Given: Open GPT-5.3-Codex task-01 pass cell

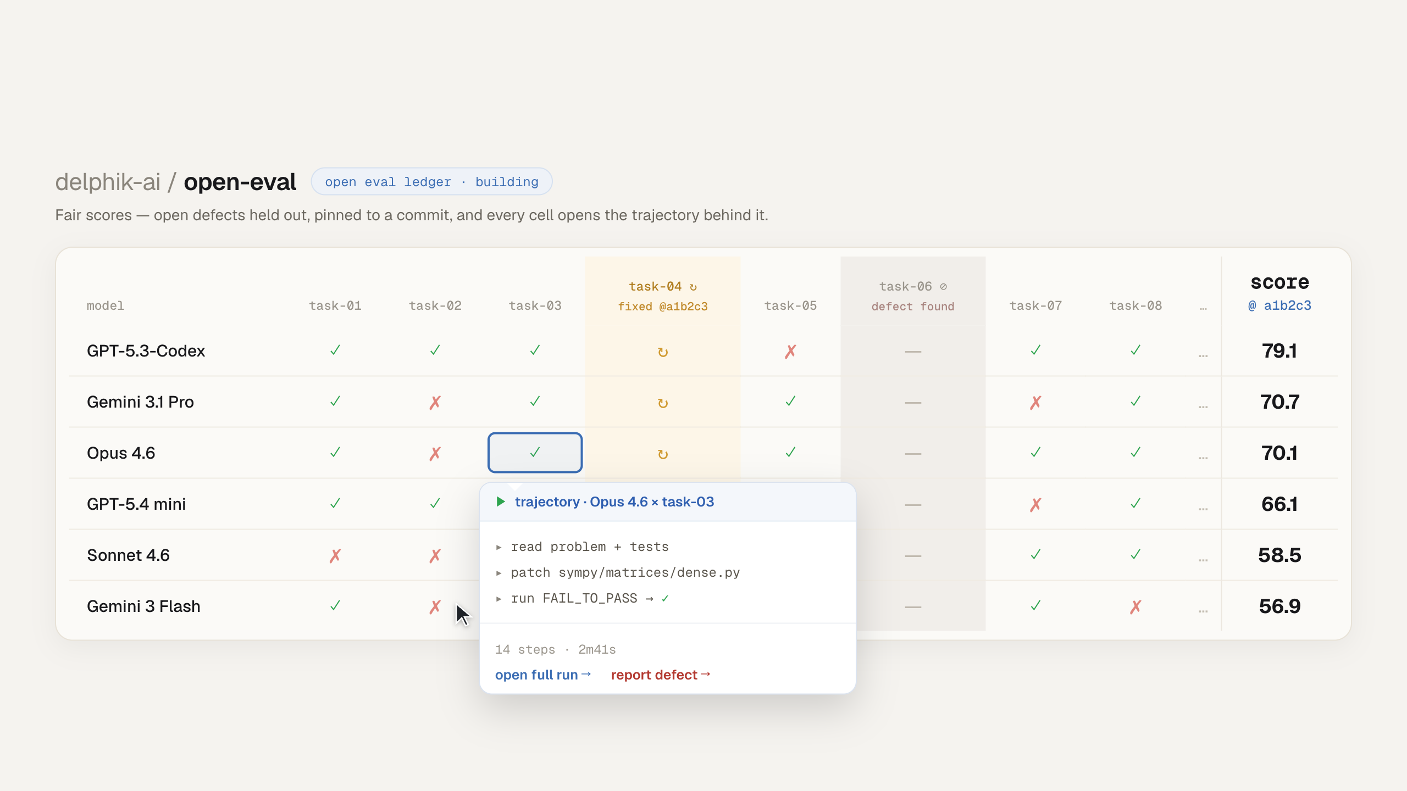Looking at the screenshot, I should (335, 350).
